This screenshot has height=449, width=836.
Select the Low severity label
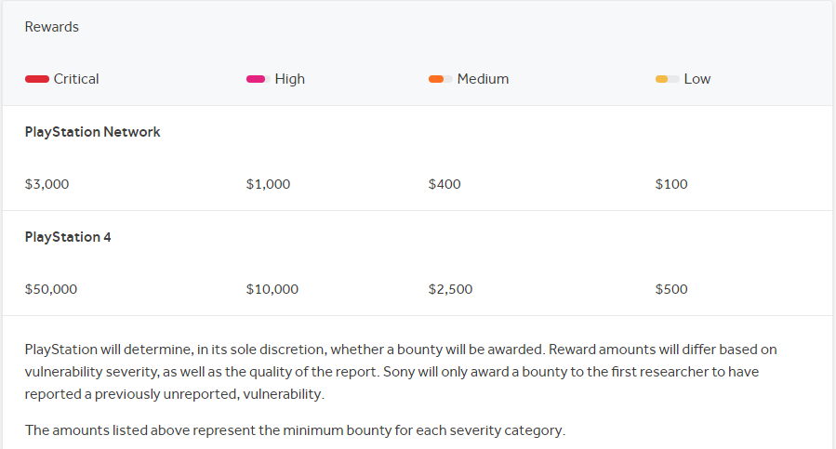(697, 79)
